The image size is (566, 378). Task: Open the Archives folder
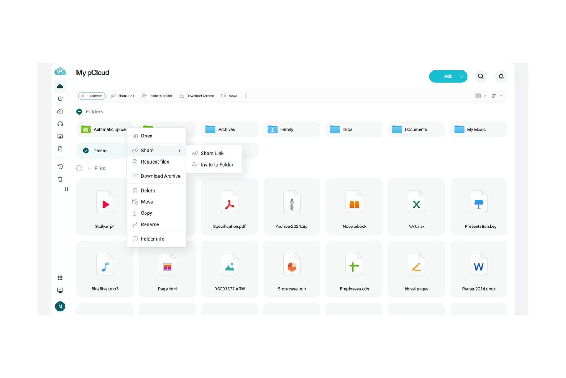(229, 129)
